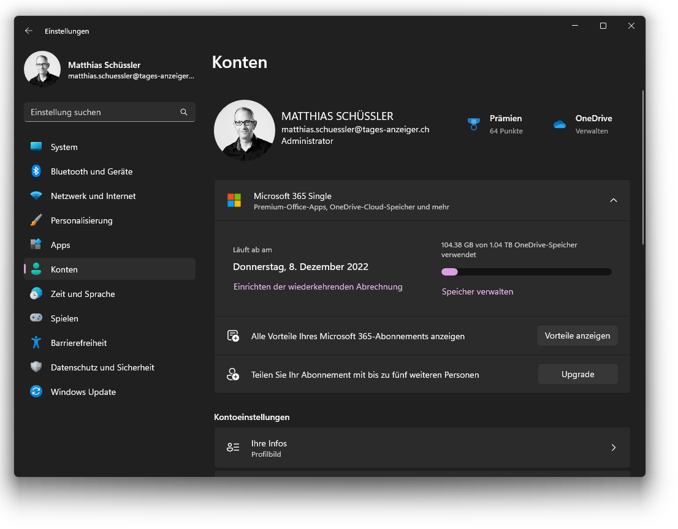The height and width of the screenshot is (529, 678).
Task: Close the Einstellungen window
Action: click(x=631, y=26)
